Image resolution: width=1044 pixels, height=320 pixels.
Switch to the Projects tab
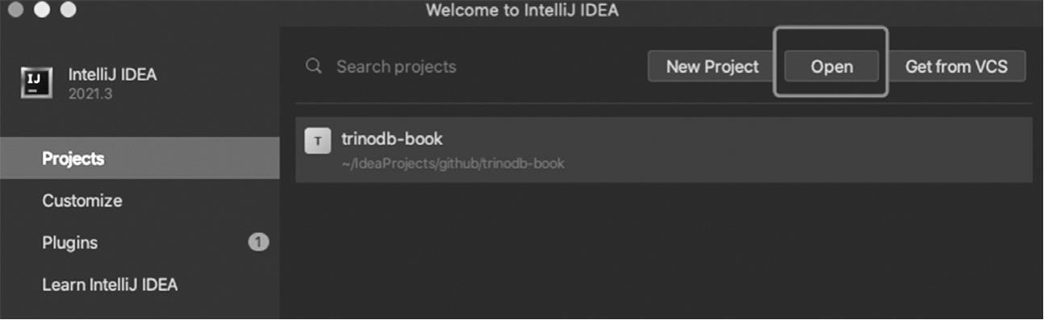[x=140, y=158]
